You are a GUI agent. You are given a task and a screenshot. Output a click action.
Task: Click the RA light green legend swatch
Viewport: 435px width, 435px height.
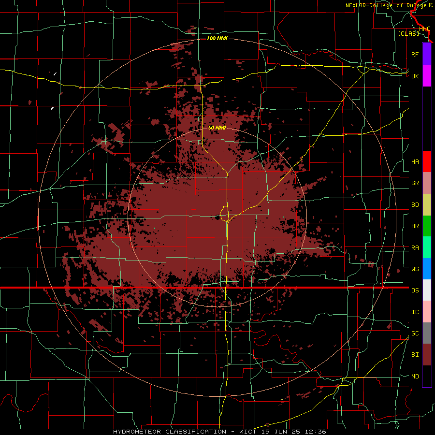click(x=427, y=247)
